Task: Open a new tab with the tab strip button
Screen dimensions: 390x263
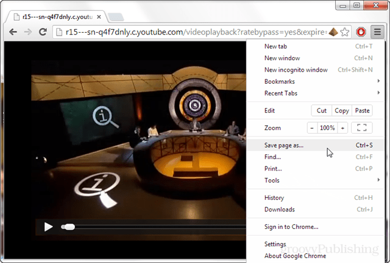Action: 116,17
